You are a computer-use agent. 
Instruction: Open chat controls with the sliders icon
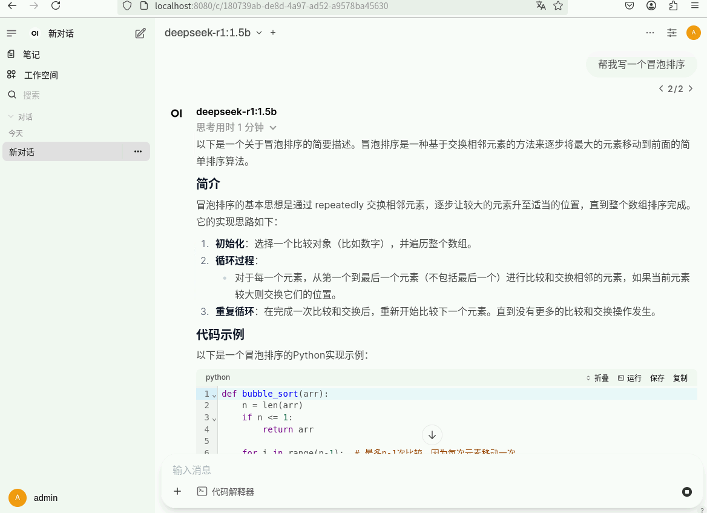click(x=672, y=33)
